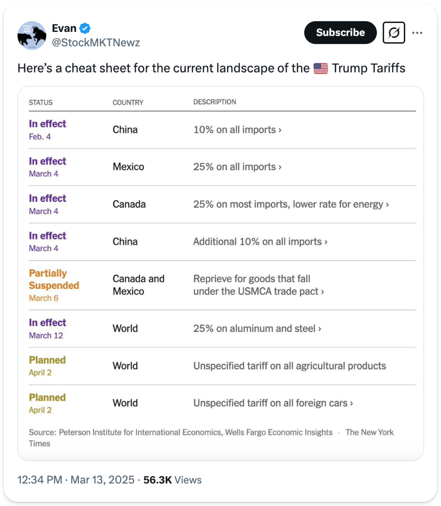Click the Grok slash icon button
The height and width of the screenshot is (506, 441).
[394, 33]
